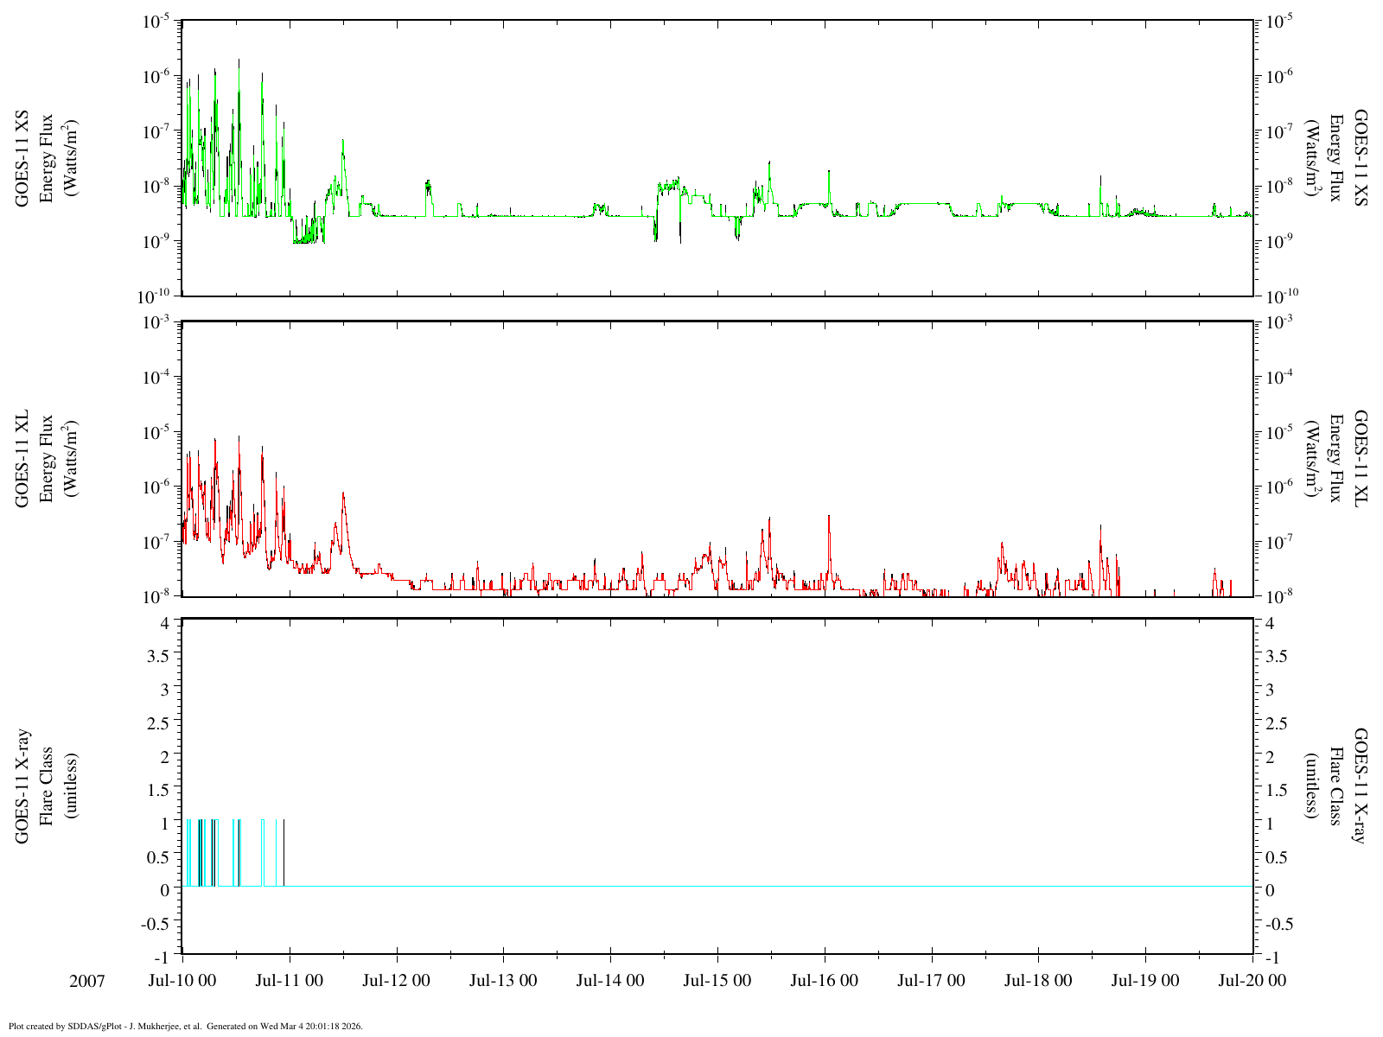Click the green XS flux peak near Jul-11 12
This screenshot has height=1037, width=1383.
point(343,143)
